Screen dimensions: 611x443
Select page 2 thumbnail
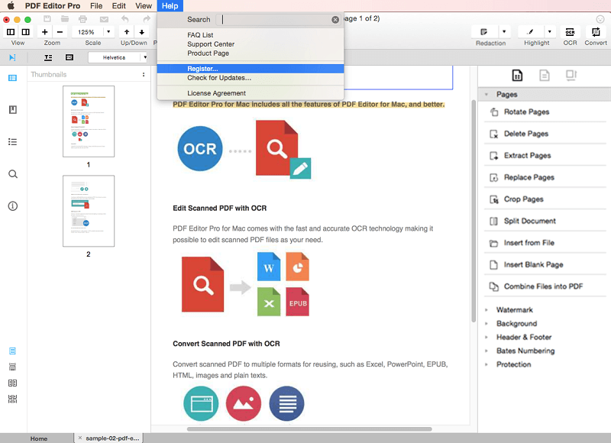pos(89,211)
